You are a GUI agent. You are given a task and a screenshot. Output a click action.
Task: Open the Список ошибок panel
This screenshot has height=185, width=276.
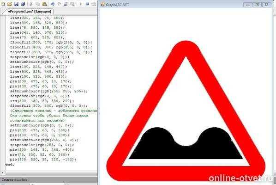15,180
